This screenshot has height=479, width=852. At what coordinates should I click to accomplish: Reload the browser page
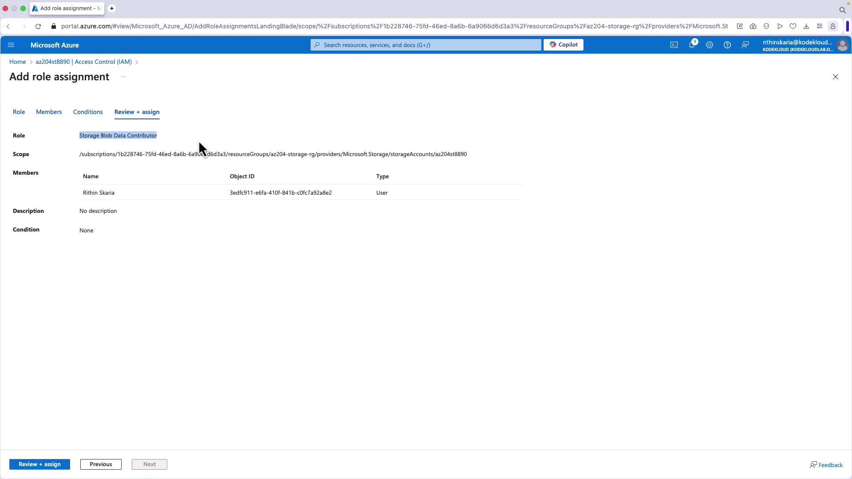pyautogui.click(x=38, y=26)
